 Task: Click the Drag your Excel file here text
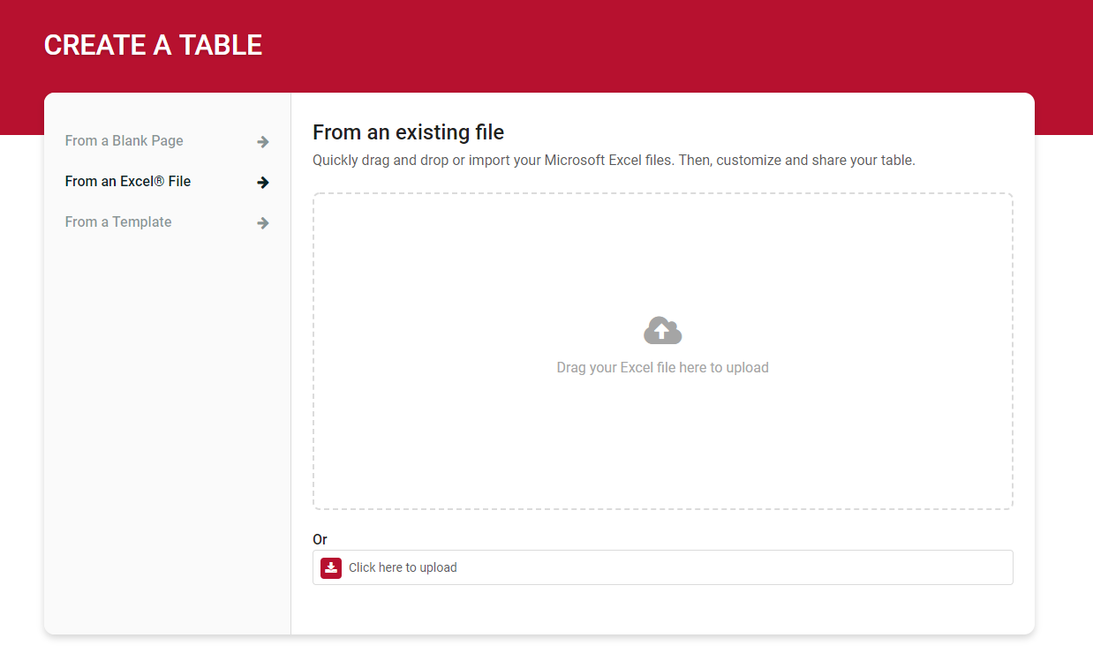663,368
